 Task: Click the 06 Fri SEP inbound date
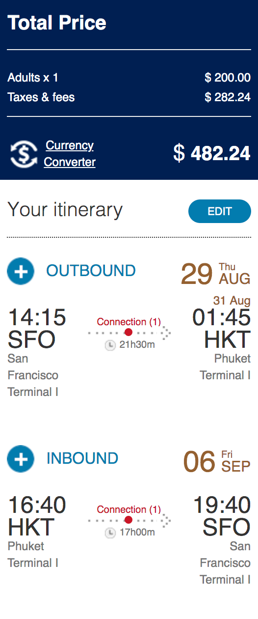217,462
